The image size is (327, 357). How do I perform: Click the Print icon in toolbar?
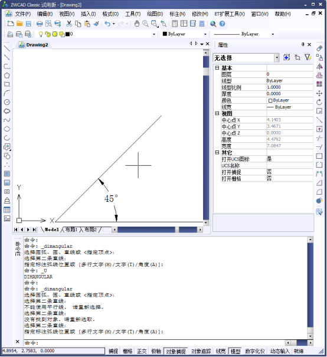coord(40,24)
